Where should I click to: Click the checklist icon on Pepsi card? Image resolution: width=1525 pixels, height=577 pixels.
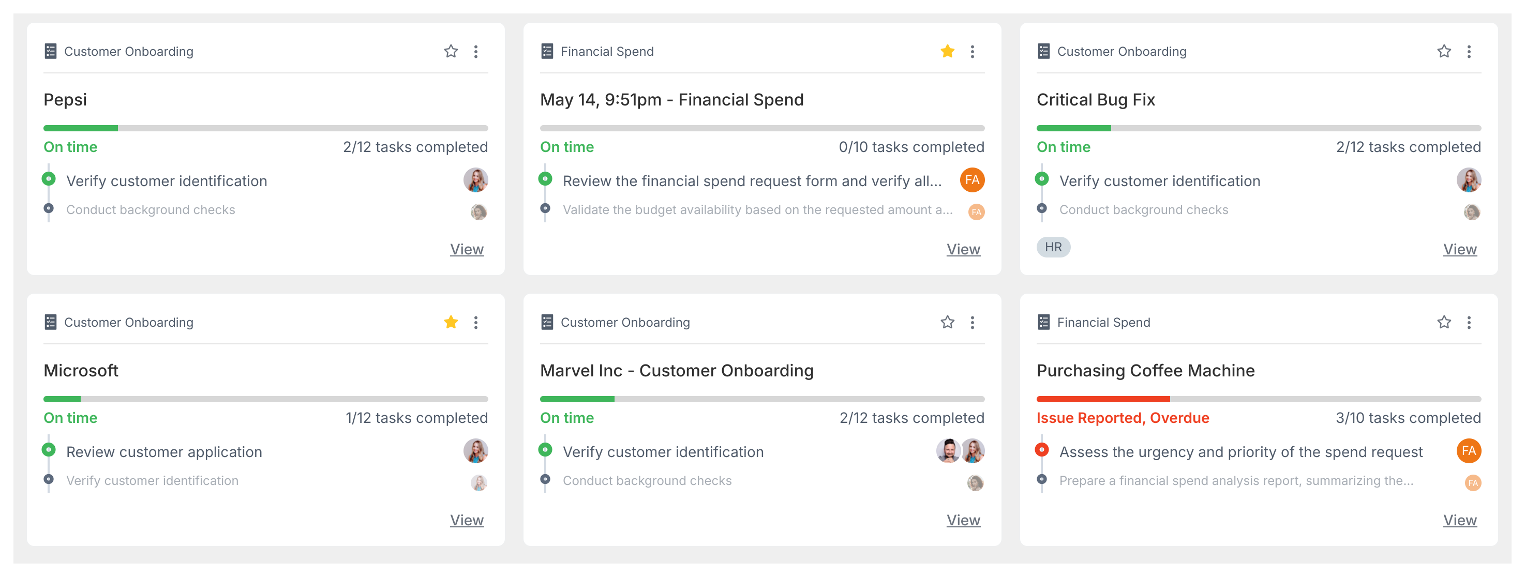[50, 52]
